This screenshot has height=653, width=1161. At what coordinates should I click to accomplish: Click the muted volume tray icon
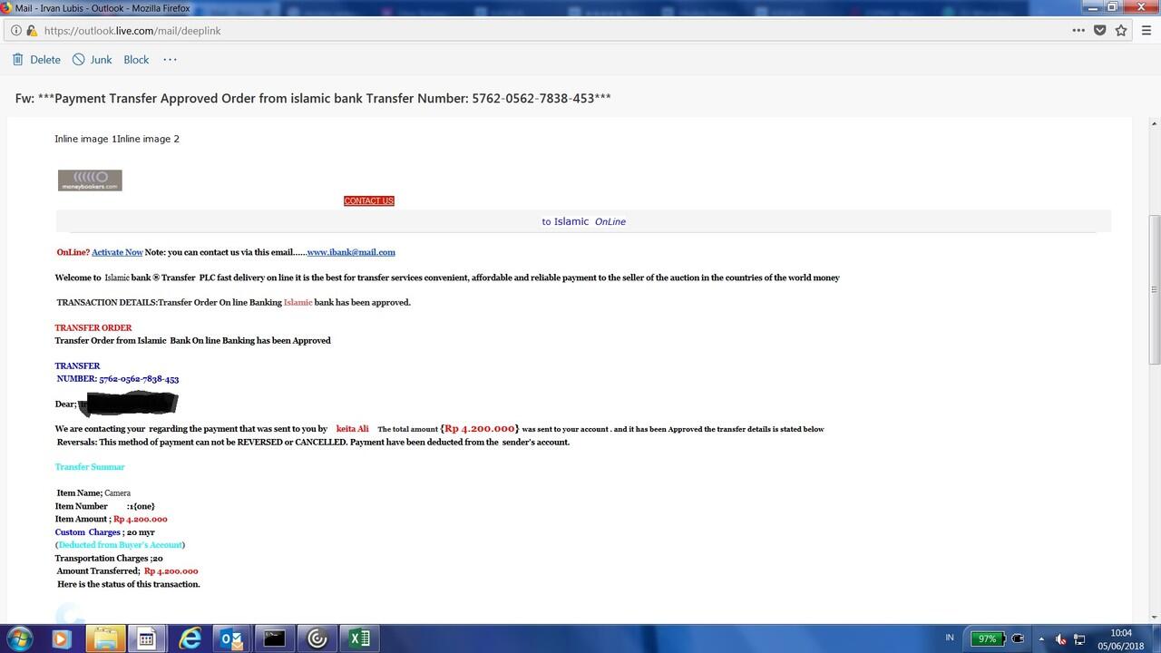click(x=1060, y=638)
